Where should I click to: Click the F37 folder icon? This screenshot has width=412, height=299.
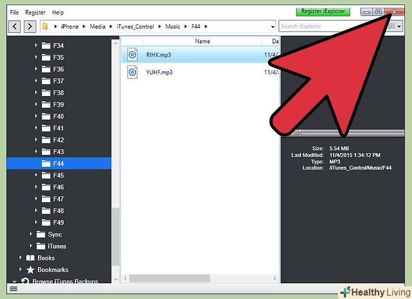[46, 81]
